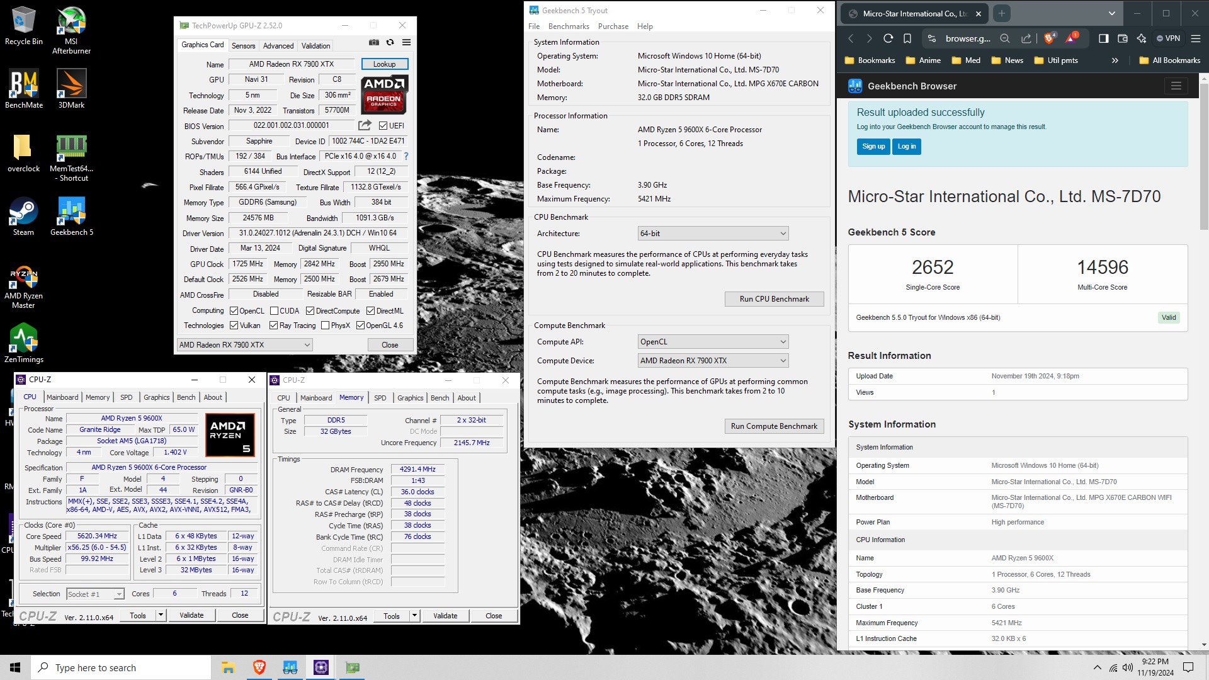The width and height of the screenshot is (1209, 680).
Task: Click the share page icon in address bar
Action: [1026, 38]
